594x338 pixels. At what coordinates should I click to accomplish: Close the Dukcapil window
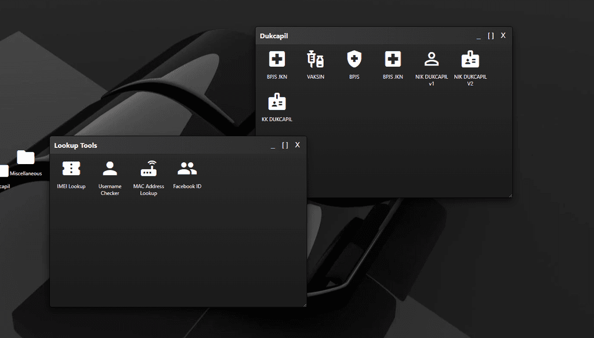pyautogui.click(x=503, y=35)
